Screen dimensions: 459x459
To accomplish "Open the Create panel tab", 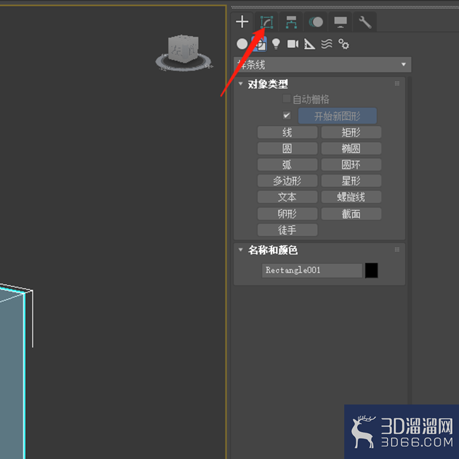I will click(x=242, y=22).
